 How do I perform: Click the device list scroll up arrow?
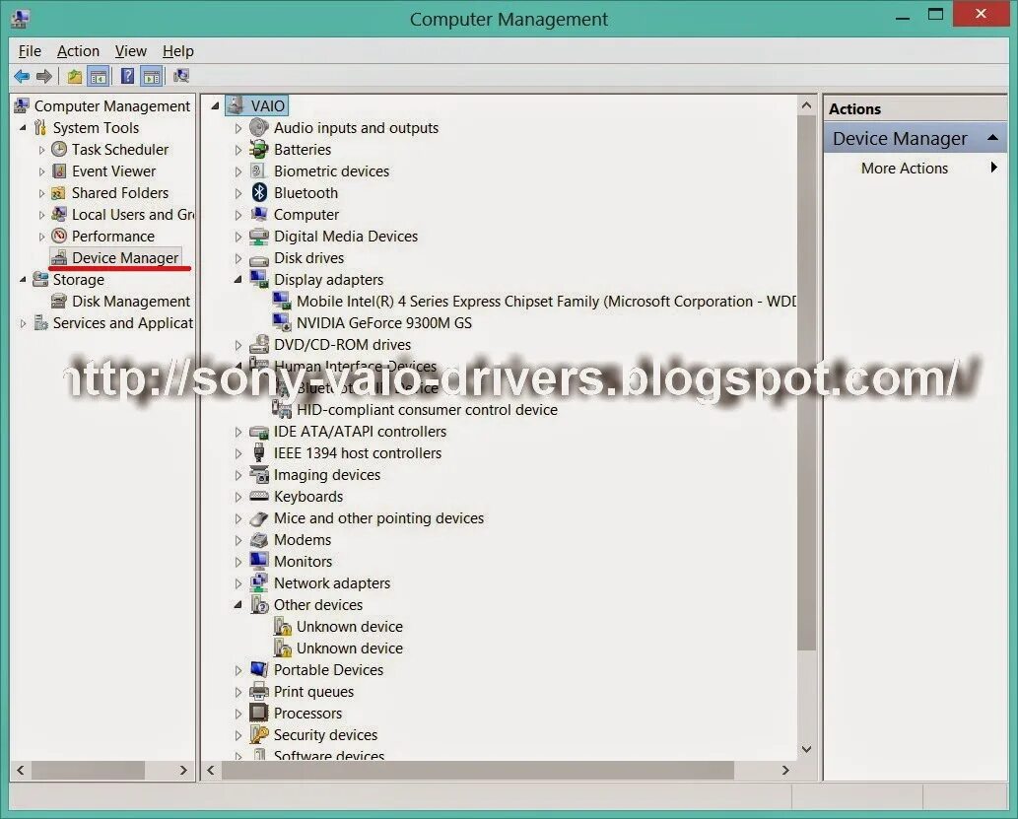point(806,104)
